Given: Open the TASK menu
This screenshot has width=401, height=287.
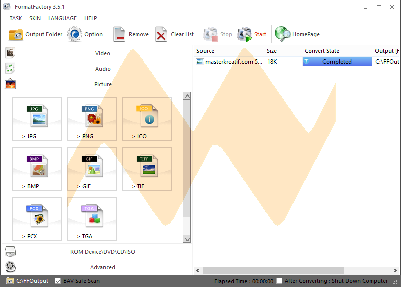Looking at the screenshot, I should tap(16, 18).
